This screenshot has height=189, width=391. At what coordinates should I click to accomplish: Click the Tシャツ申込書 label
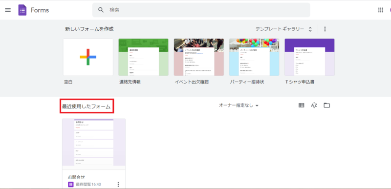[300, 82]
